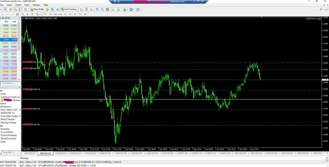This screenshot has width=329, height=167.
Task: Select Forex Setka Trader advisor
Action: (x=10, y=116)
